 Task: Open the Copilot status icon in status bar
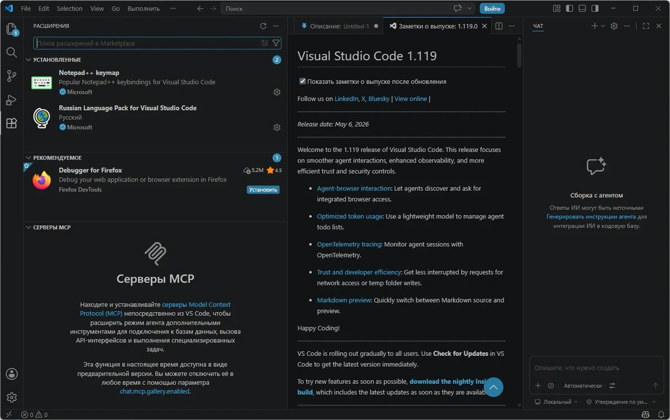click(646, 415)
